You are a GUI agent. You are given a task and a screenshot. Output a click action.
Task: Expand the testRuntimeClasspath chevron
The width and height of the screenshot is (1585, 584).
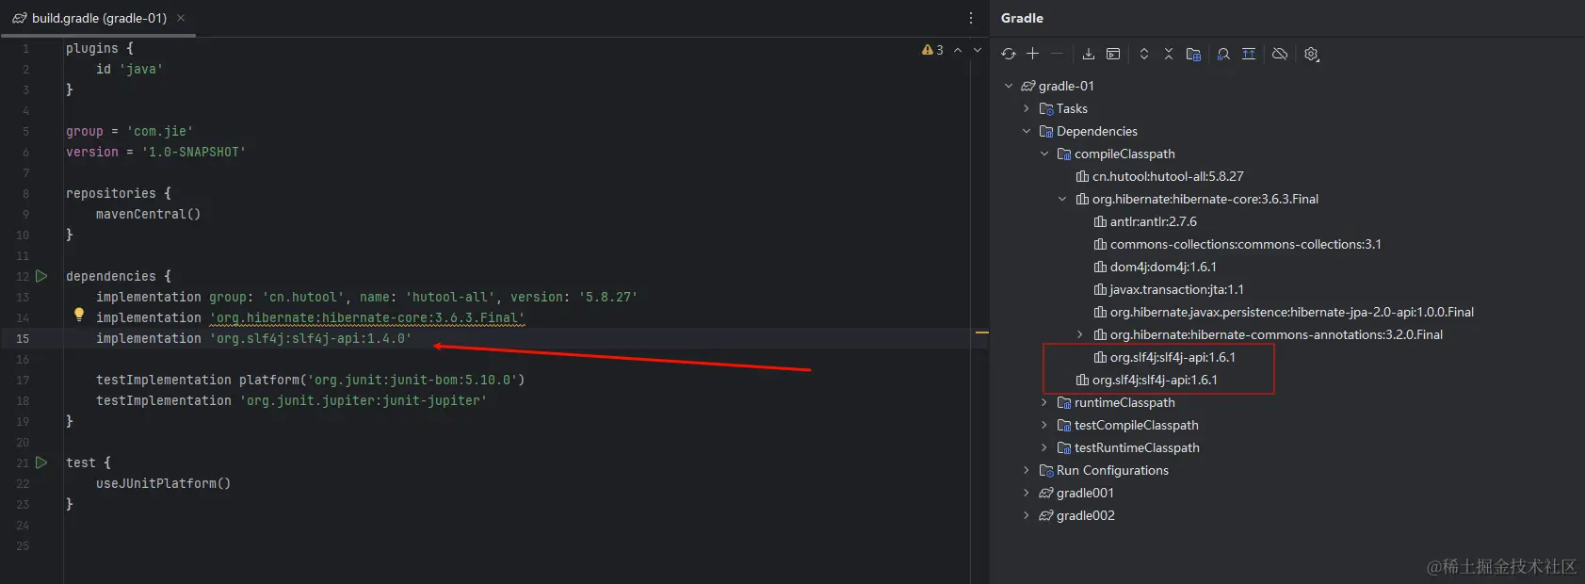[1044, 447]
